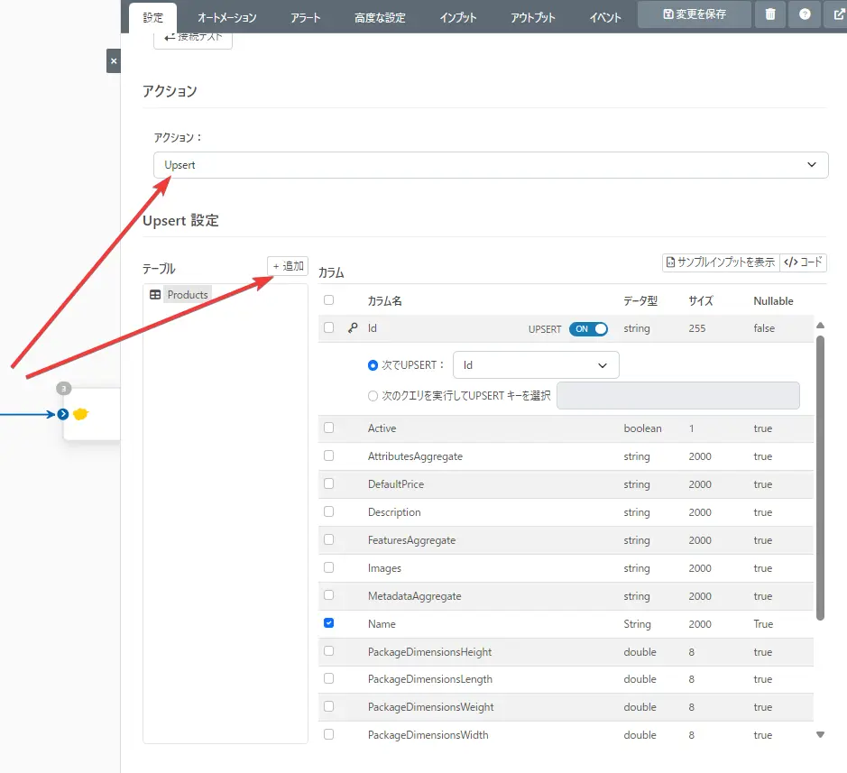The height and width of the screenshot is (773, 847).
Task: Click the データ型 column header
Action: tap(640, 301)
